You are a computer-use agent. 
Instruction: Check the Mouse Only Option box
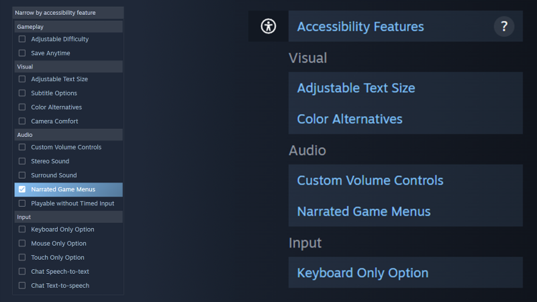[x=22, y=244]
